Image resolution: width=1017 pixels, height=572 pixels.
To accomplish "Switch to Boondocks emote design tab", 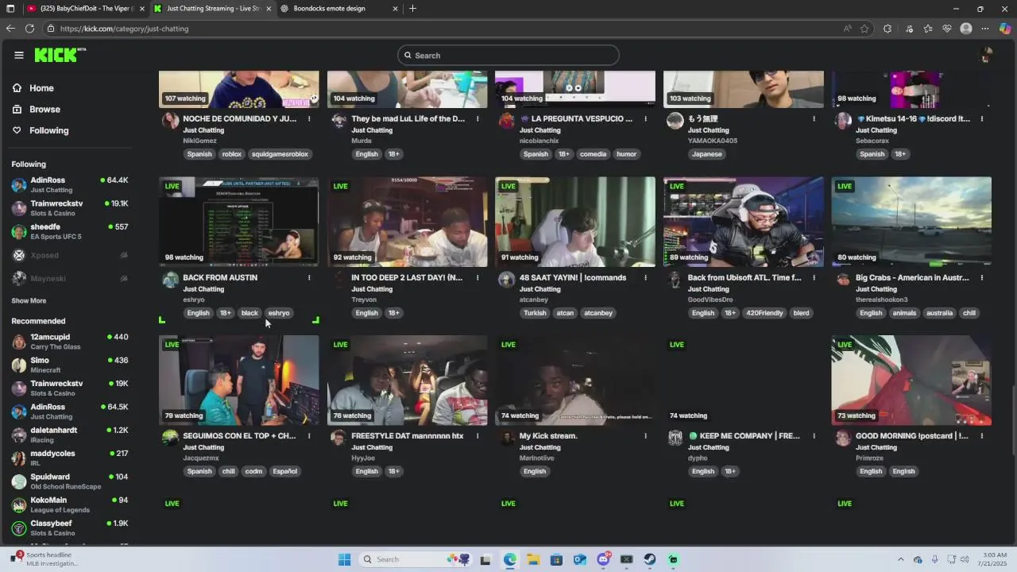I will pos(339,9).
